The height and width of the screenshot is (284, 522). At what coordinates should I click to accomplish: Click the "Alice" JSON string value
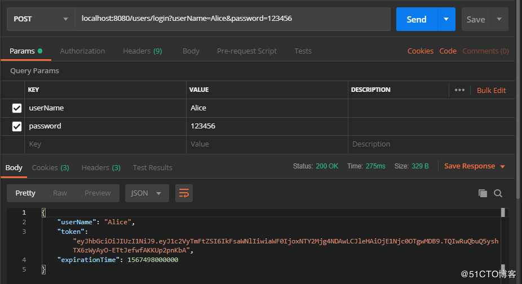click(x=117, y=222)
